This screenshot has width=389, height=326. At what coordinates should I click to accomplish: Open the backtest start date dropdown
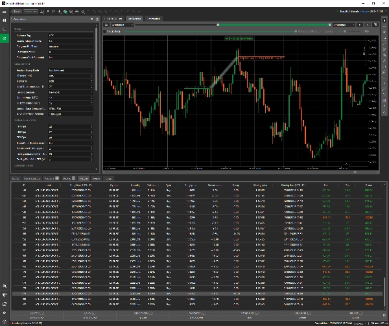click(x=122, y=25)
